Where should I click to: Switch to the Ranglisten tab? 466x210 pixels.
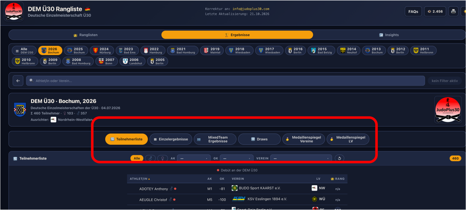85,35
